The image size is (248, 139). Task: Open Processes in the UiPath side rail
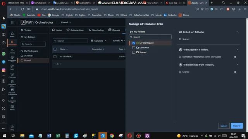tap(12, 75)
